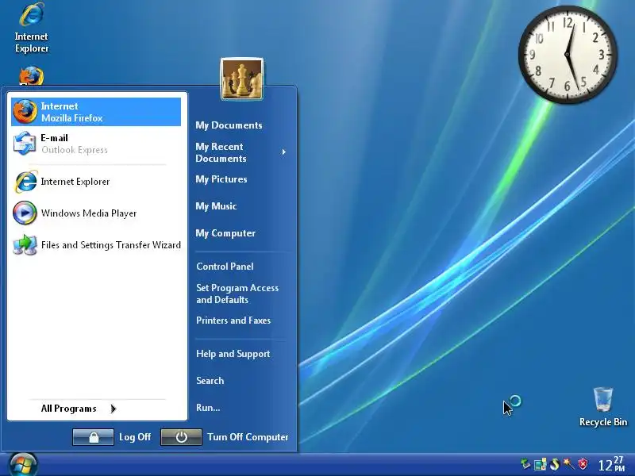Open My Computer

tap(225, 233)
